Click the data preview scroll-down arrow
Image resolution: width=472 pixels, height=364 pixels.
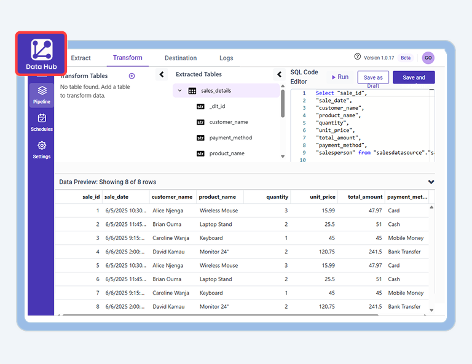click(431, 310)
